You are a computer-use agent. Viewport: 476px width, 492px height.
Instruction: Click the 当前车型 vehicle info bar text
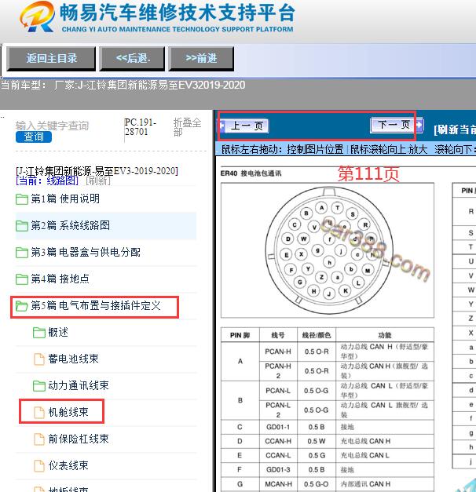pos(123,86)
